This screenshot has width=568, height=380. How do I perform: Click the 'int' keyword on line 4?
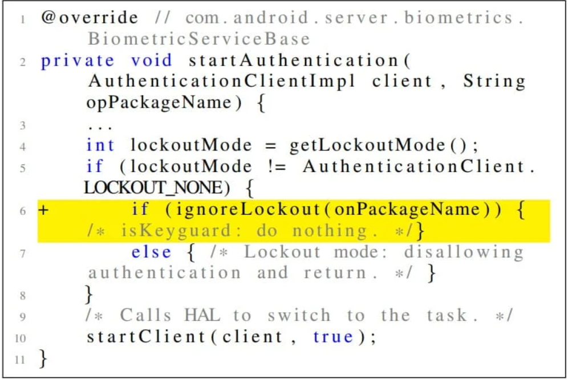(100, 145)
